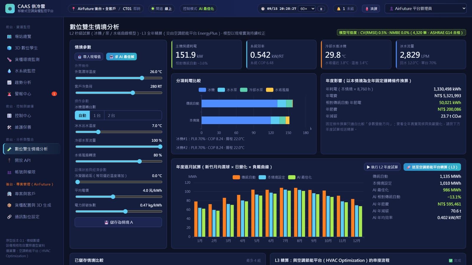Open 控制中心 menu item

point(32,116)
